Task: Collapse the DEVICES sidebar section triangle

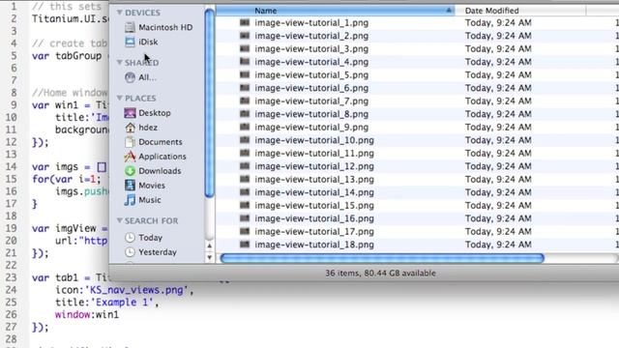Action: coord(119,13)
